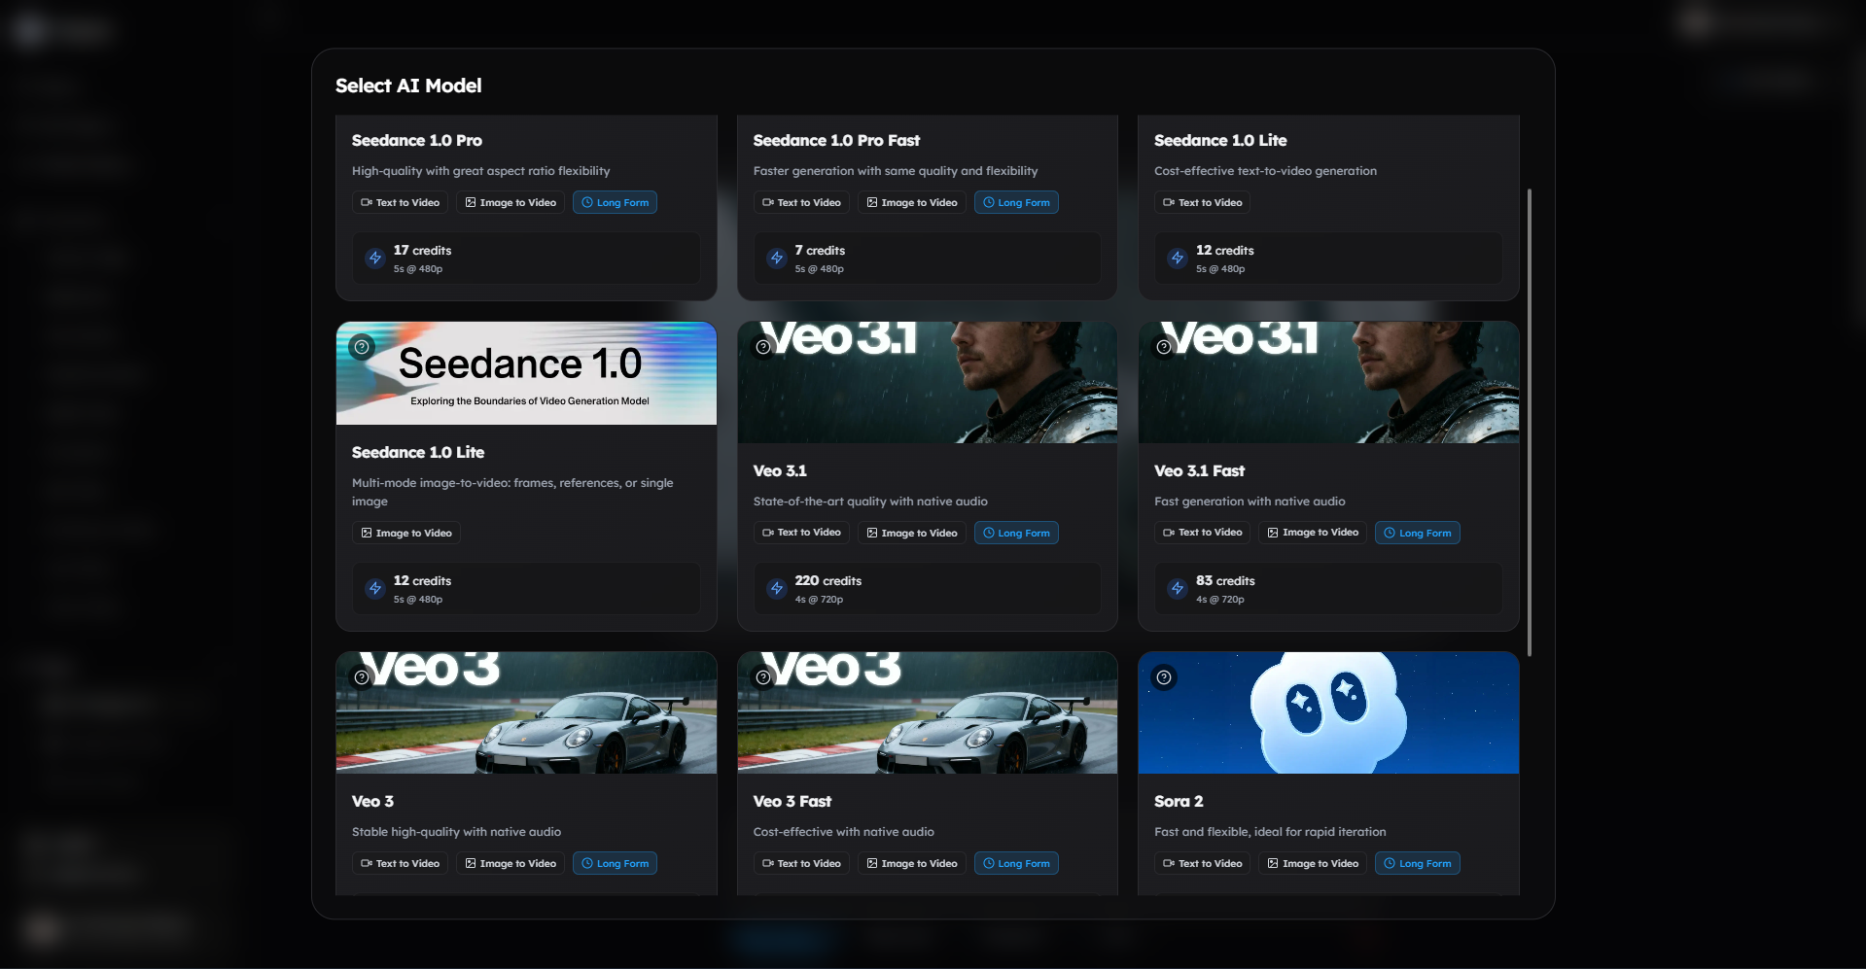
Task: Click Long Form tag on Veo 3 Fast
Action: [x=1016, y=863]
